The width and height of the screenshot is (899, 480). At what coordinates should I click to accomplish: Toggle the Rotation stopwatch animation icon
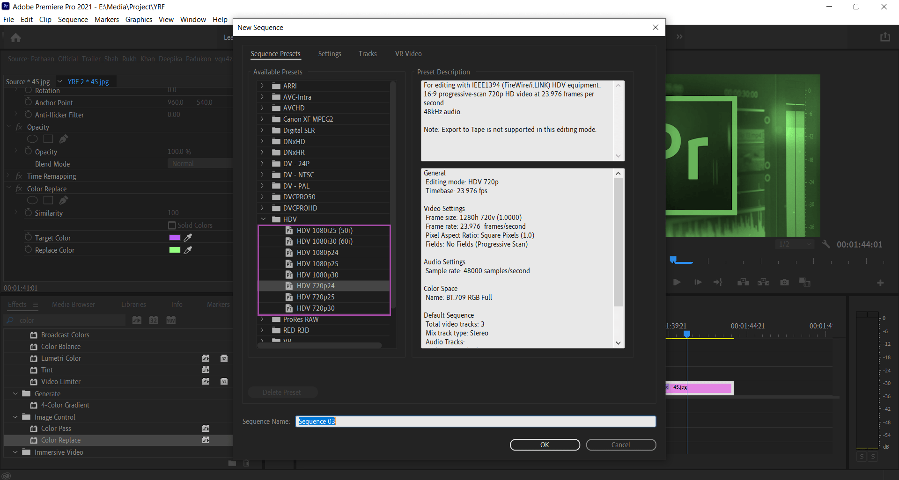tap(29, 90)
